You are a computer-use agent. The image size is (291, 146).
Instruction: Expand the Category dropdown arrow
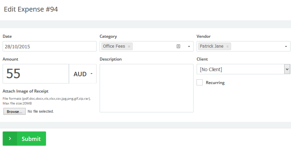[x=189, y=46]
